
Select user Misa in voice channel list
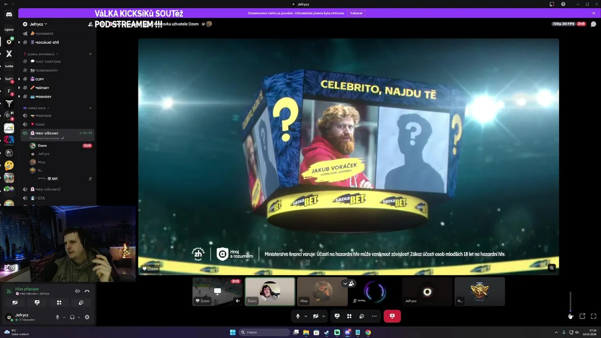coord(60,162)
